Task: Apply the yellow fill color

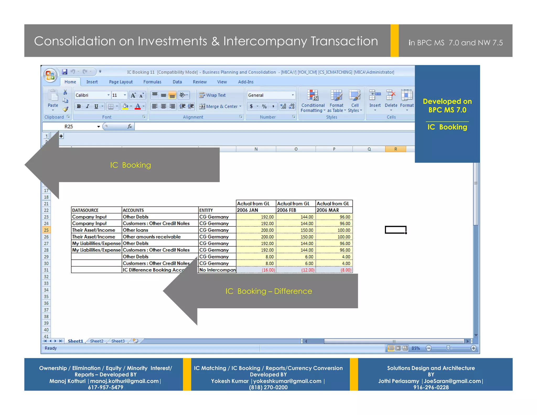Action: (x=125, y=106)
